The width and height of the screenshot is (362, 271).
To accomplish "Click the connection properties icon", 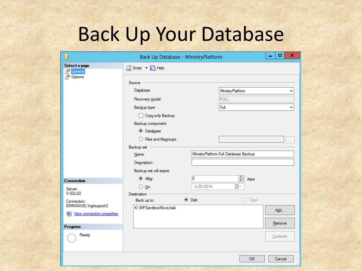I will coord(69,214).
